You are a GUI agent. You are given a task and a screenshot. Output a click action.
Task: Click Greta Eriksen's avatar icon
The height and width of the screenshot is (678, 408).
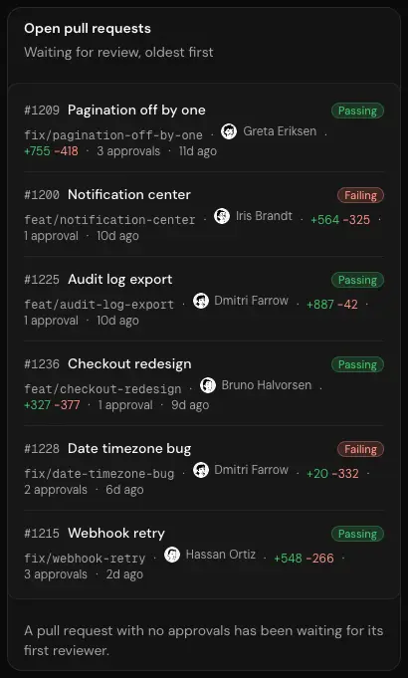point(229,131)
